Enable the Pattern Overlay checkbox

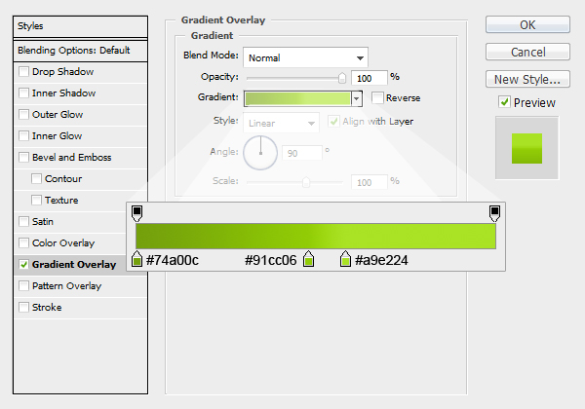pyautogui.click(x=23, y=285)
